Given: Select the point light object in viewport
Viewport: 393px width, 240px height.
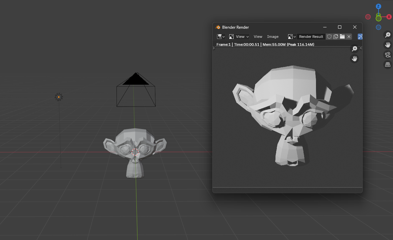Looking at the screenshot, I should coord(59,97).
